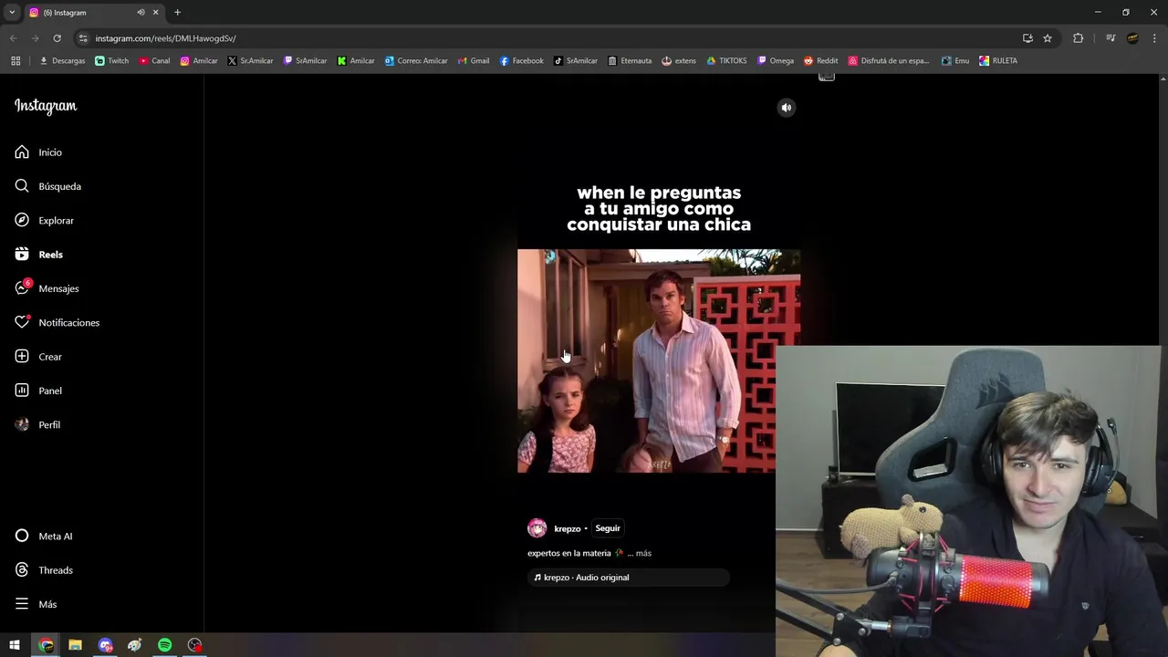Open Descargas bookmark
Image resolution: width=1168 pixels, height=657 pixels.
[x=62, y=61]
